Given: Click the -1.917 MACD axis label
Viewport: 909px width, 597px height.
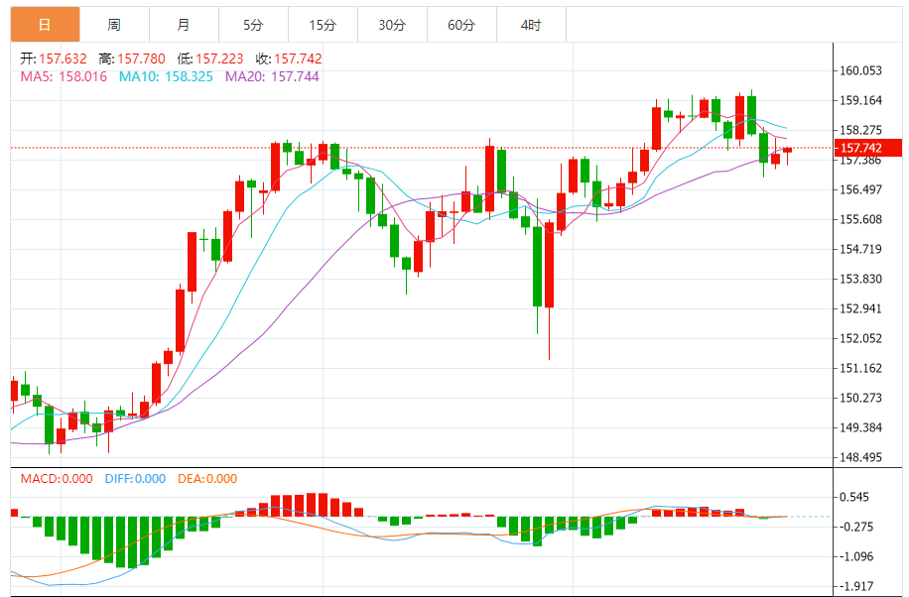Looking at the screenshot, I should click(x=856, y=586).
